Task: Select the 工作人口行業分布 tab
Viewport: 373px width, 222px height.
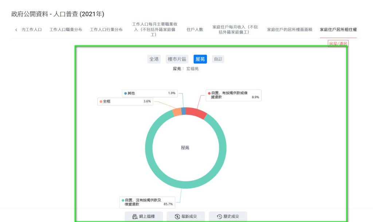Action: coord(106,29)
